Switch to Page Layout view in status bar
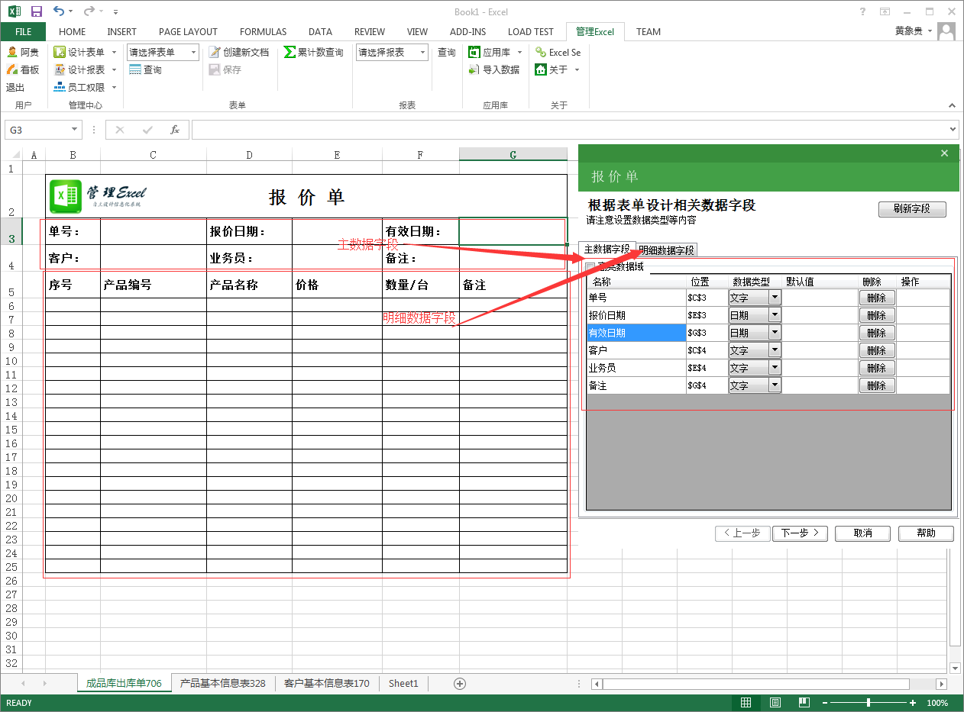 click(x=775, y=703)
